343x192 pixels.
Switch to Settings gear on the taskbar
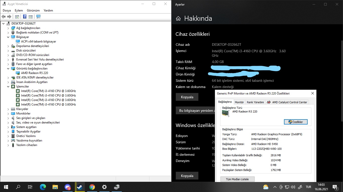coord(104,187)
